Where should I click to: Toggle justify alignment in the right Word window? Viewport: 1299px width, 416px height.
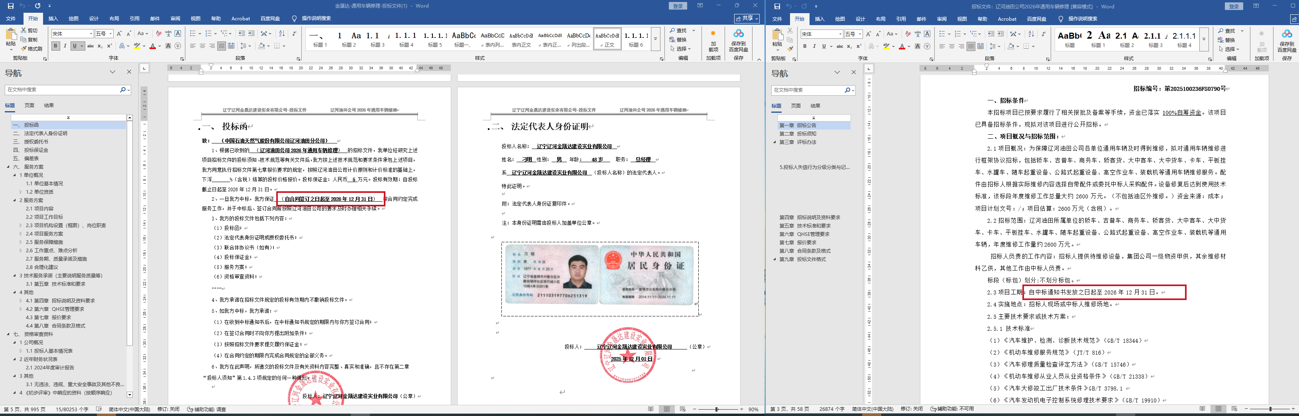[971, 46]
